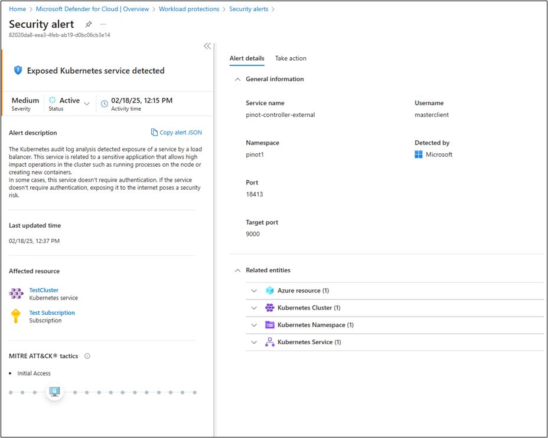
Task: Return to Security alerts breadcrumb
Action: tap(249, 9)
